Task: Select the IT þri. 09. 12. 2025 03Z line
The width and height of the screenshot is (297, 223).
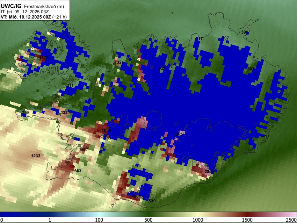Action: (x=24, y=12)
